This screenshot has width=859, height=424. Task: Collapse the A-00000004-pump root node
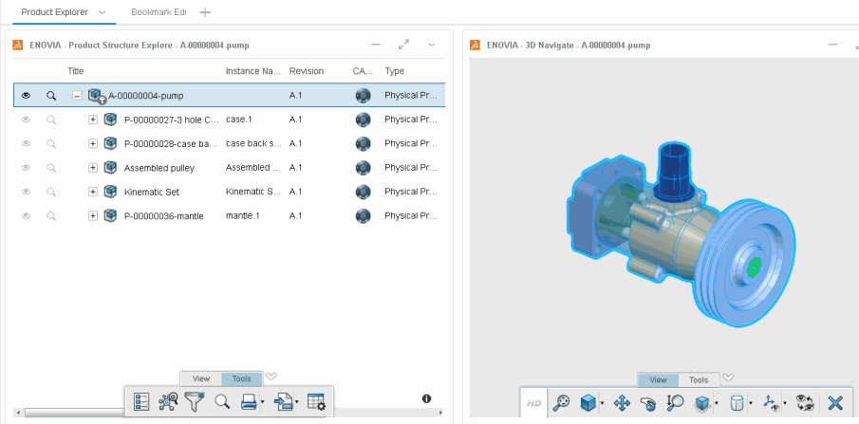coord(77,96)
